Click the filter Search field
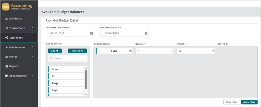The height and width of the screenshot is (107, 261). [68, 58]
